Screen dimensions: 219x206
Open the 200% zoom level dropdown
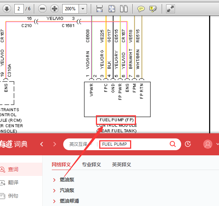tap(83, 9)
